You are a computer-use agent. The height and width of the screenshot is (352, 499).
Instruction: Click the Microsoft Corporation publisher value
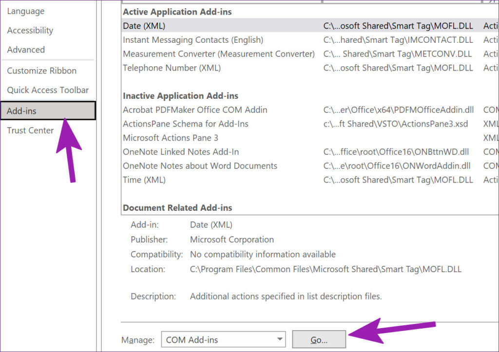(x=232, y=240)
